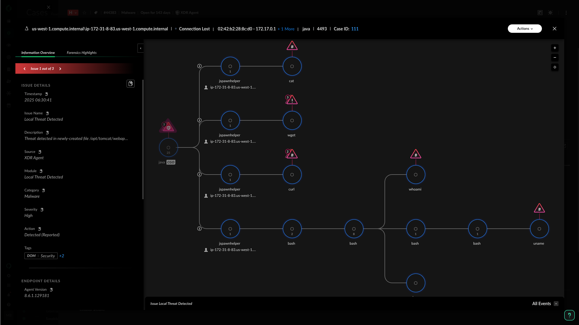Recenter the causality graph view
Image resolution: width=579 pixels, height=325 pixels.
click(555, 67)
